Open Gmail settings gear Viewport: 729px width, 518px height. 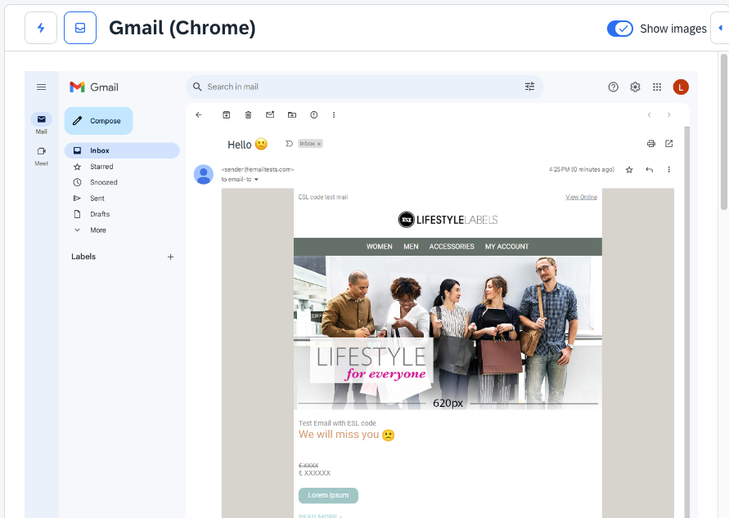pos(635,87)
